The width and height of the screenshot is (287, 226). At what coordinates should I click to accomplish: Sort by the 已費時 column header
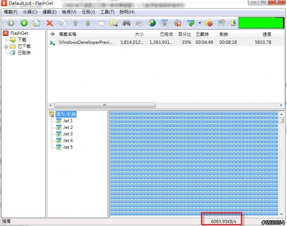coord(205,34)
